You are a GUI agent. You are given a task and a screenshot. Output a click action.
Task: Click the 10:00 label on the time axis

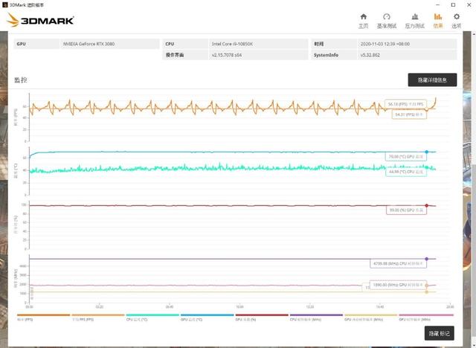239,307
